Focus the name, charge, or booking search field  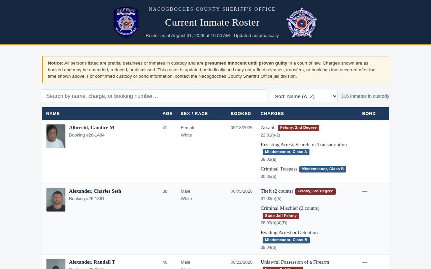pyautogui.click(x=155, y=96)
